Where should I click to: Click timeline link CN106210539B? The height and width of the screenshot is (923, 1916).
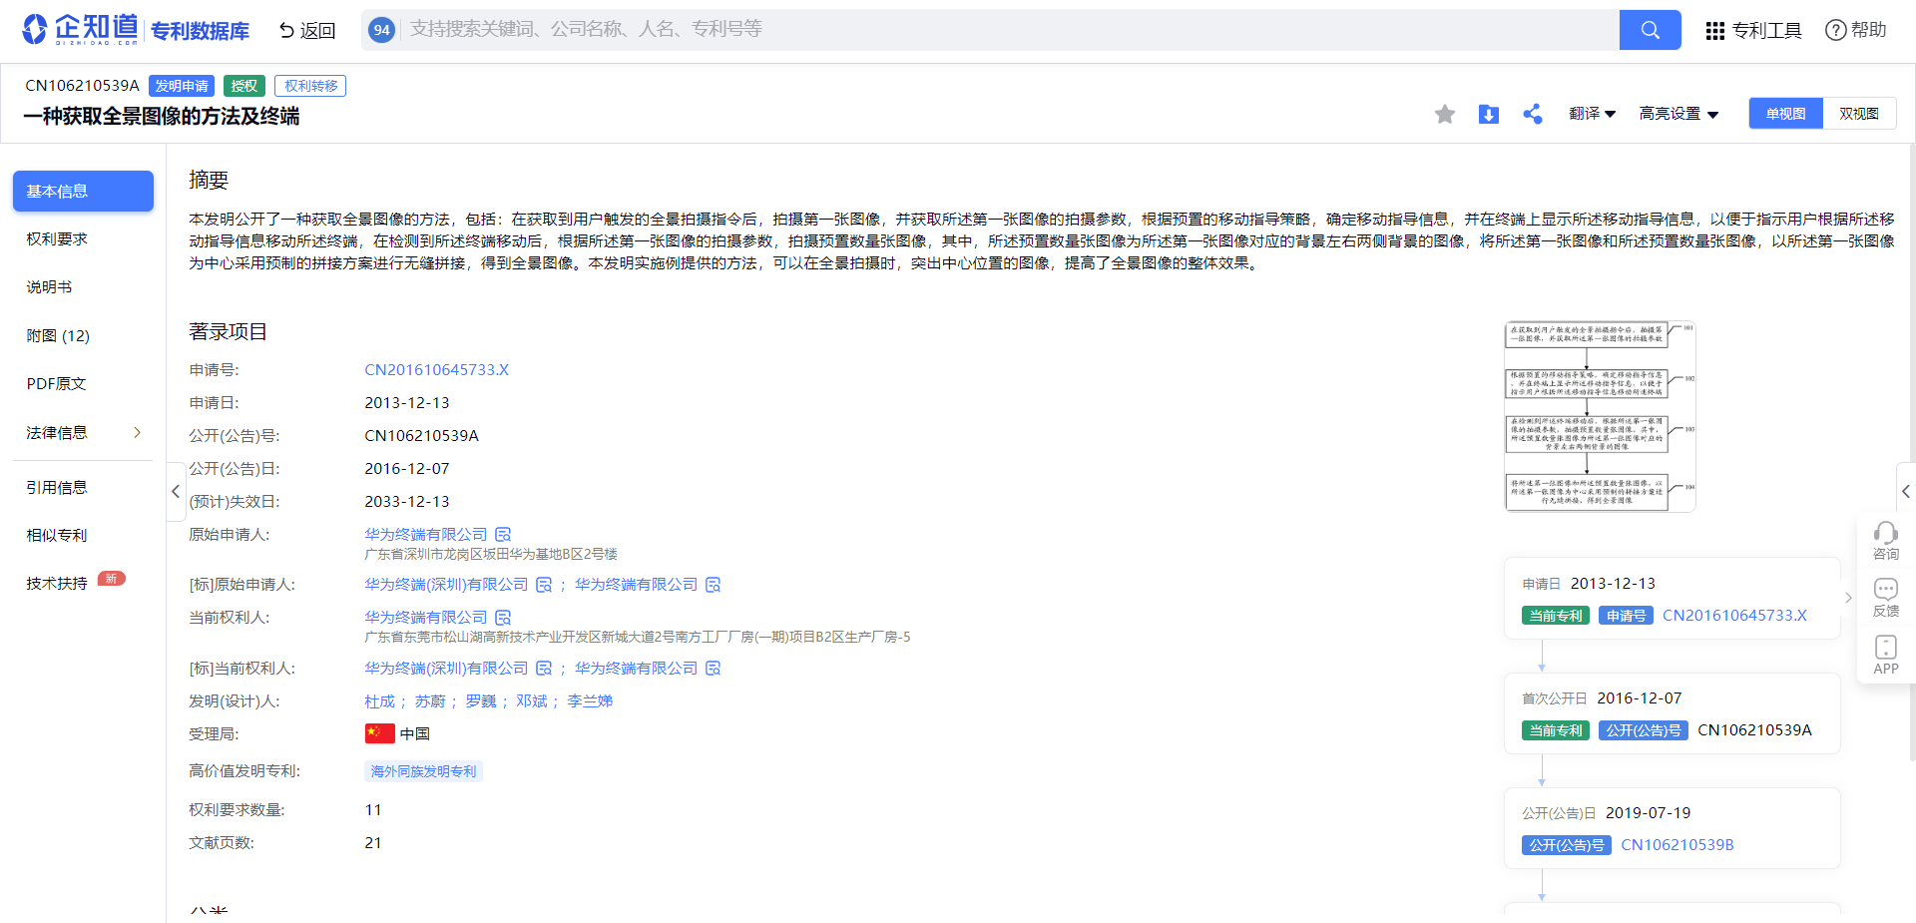pos(1676,845)
